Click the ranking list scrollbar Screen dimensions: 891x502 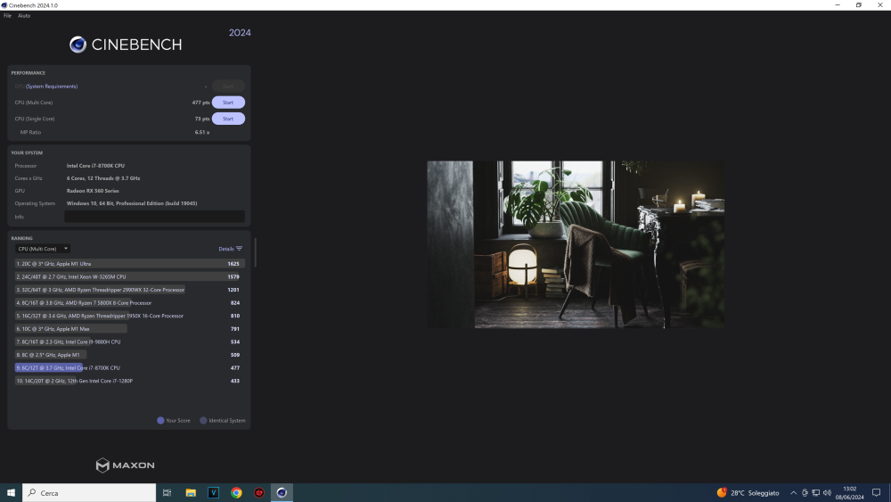point(255,252)
